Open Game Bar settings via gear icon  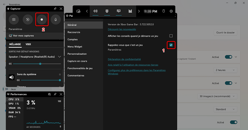[x=171, y=11]
